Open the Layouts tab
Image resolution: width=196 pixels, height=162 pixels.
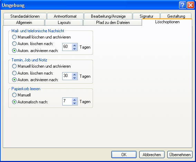(64, 23)
